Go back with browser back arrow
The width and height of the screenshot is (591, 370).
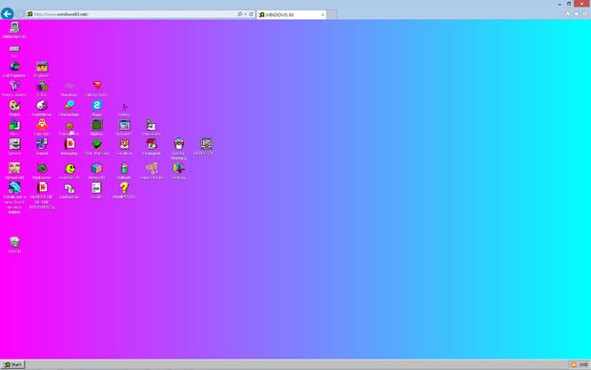8,14
